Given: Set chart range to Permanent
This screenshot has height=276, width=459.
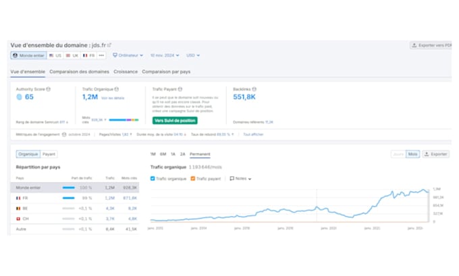Looking at the screenshot, I should [x=200, y=155].
